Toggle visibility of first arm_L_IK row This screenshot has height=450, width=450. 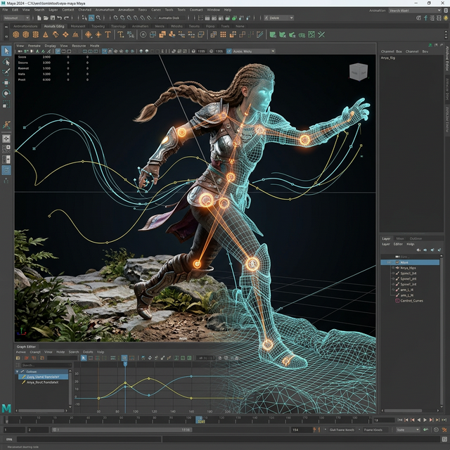(393, 290)
